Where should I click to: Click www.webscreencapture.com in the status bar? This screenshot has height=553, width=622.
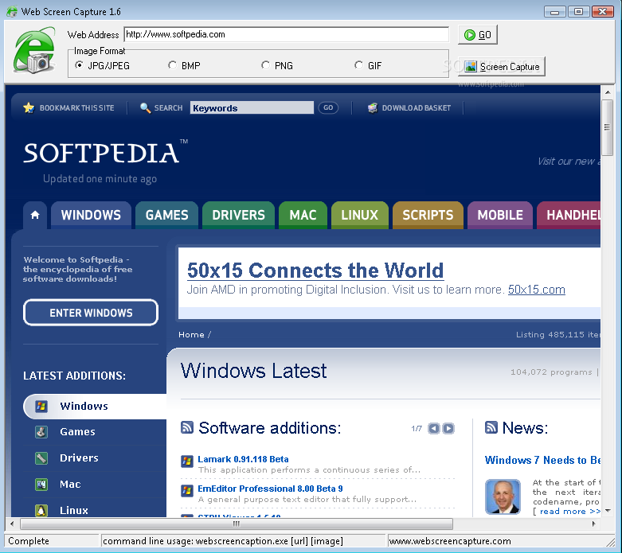[x=450, y=541]
